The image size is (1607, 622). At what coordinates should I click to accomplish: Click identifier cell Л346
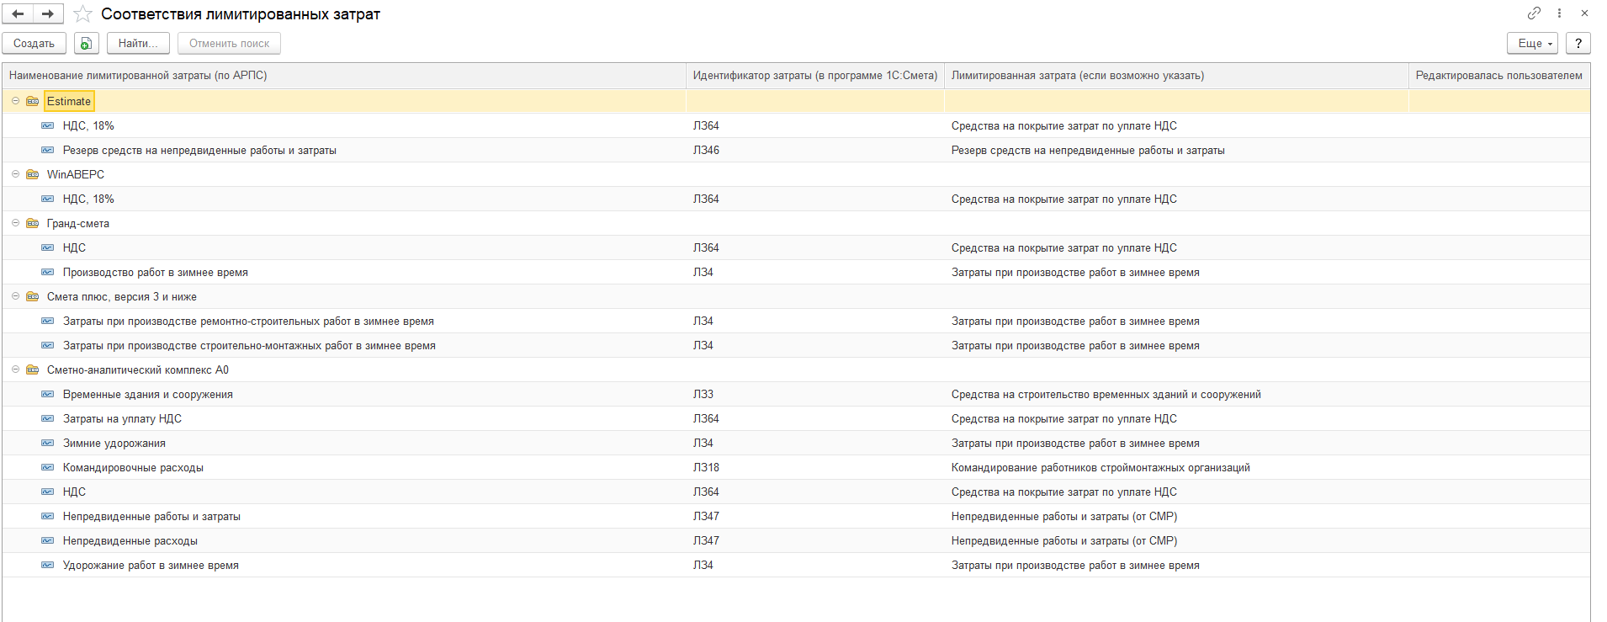pyautogui.click(x=815, y=150)
